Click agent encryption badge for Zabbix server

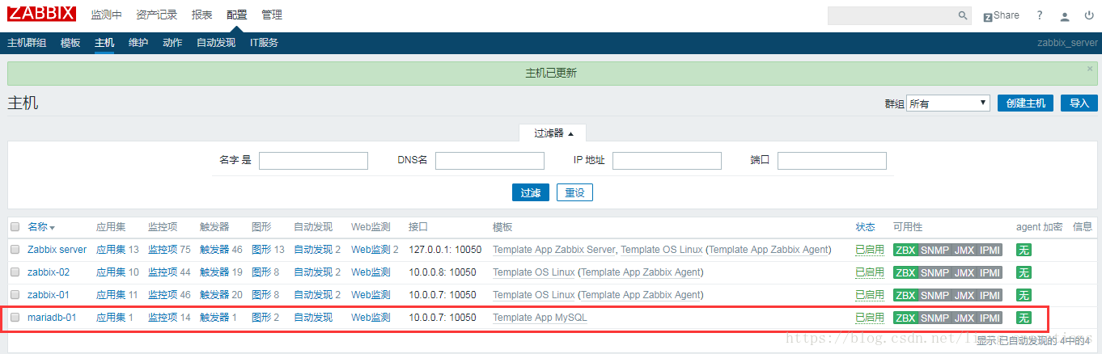pos(1024,250)
